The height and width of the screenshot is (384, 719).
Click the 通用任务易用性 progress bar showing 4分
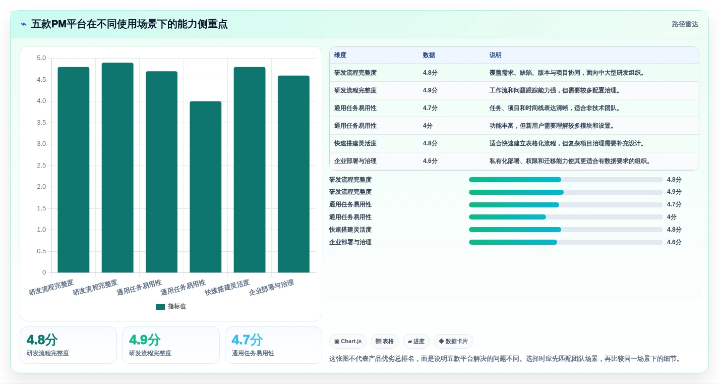[566, 217]
